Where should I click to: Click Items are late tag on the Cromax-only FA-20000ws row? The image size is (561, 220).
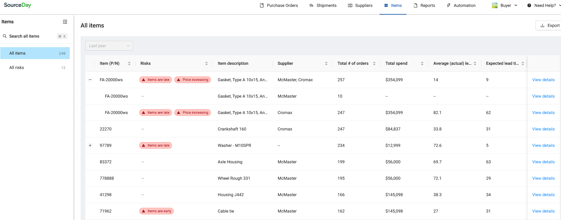(155, 113)
